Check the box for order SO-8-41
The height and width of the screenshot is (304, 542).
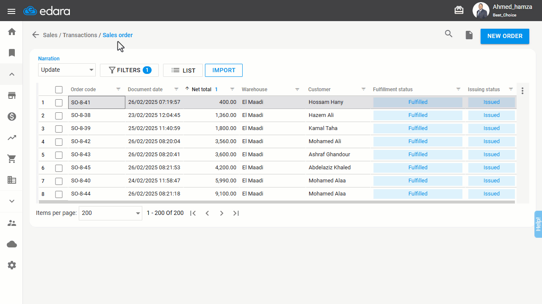click(x=59, y=103)
